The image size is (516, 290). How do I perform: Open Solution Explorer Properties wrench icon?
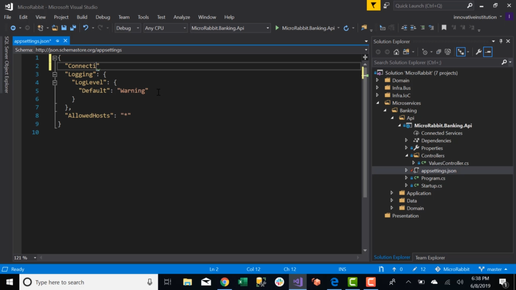point(479,52)
